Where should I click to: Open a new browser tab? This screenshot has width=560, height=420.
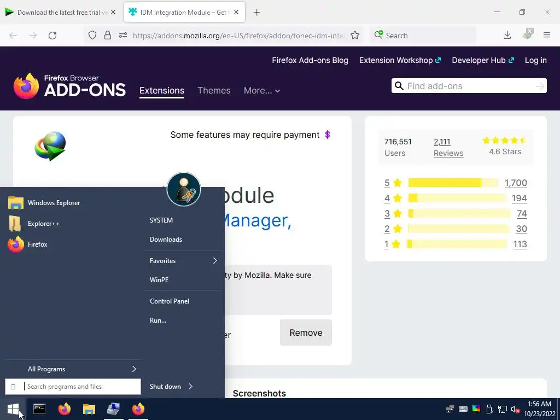point(257,13)
